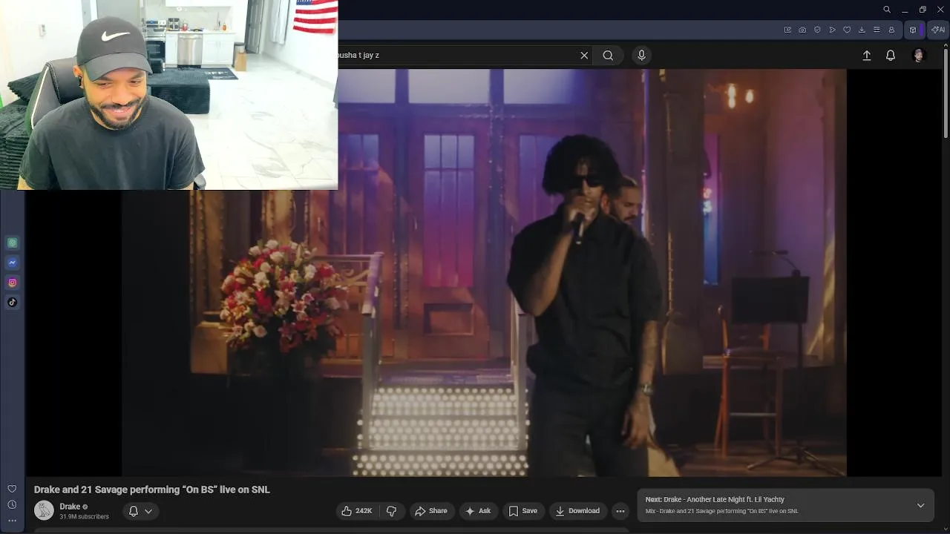Screen dimensions: 950x534
Task: Open the shield privacy protection icon
Action: coord(817,30)
